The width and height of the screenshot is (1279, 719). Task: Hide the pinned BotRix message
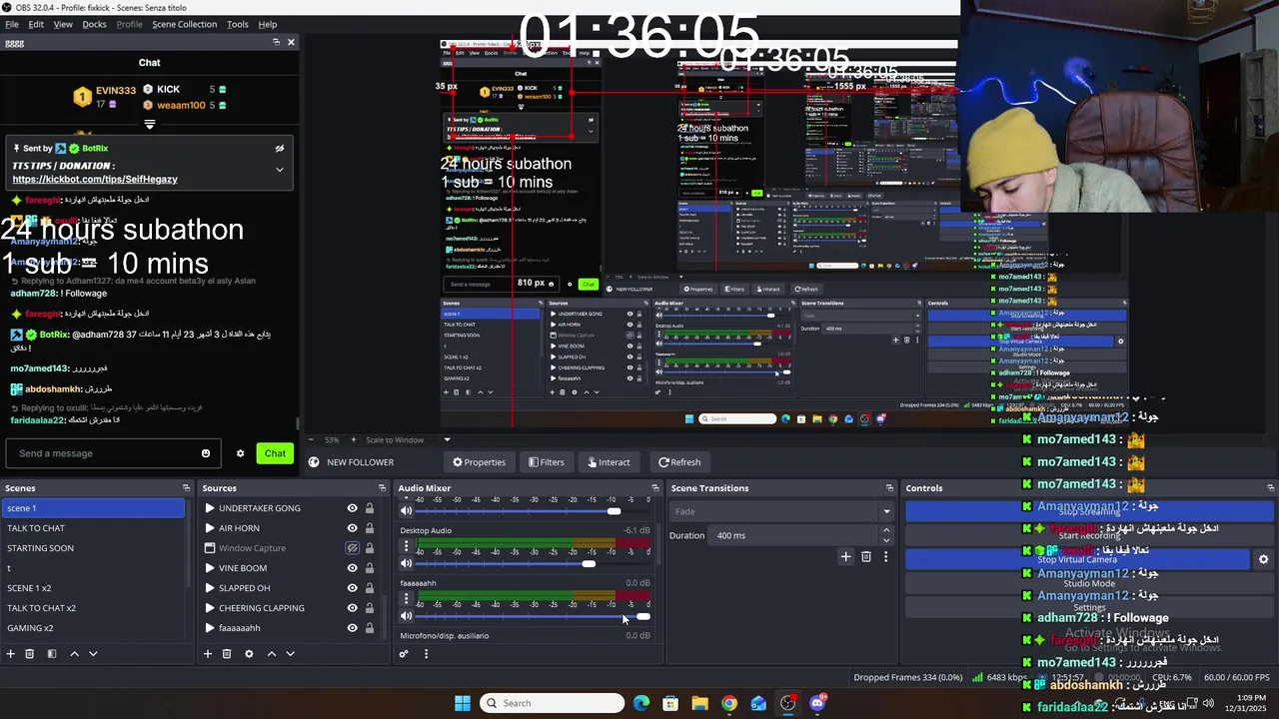(280, 148)
